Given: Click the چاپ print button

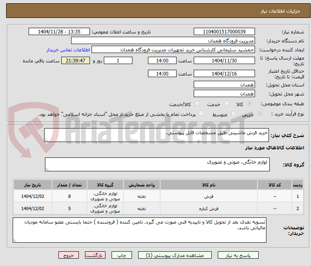Looking at the screenshot, I should point(122,255).
